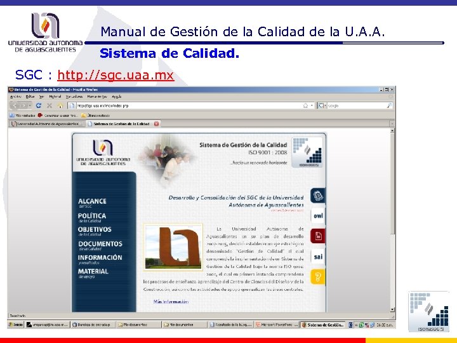Click the ISO 9001 SGC logo on webpage

point(307,152)
